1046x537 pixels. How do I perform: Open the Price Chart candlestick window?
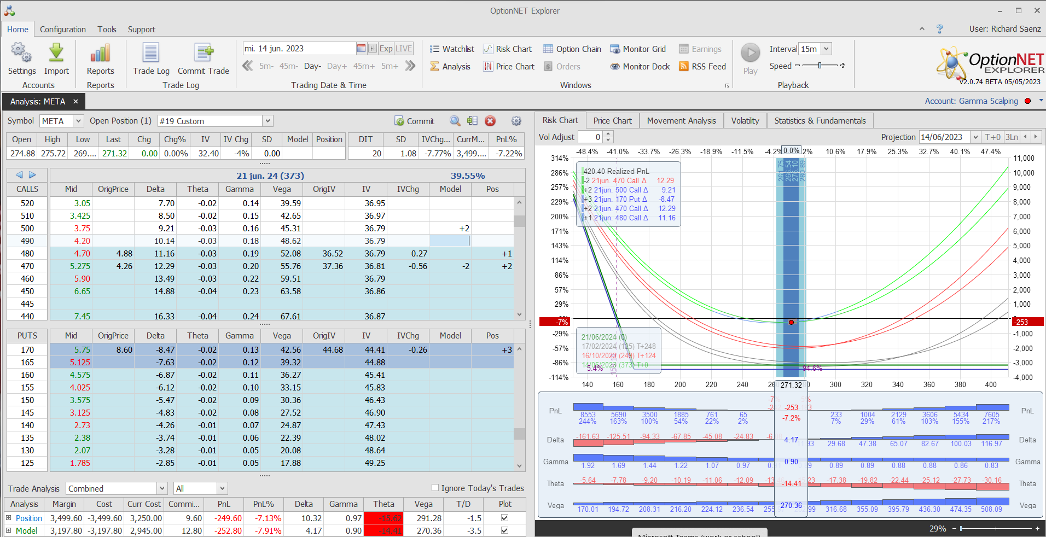[x=509, y=67]
